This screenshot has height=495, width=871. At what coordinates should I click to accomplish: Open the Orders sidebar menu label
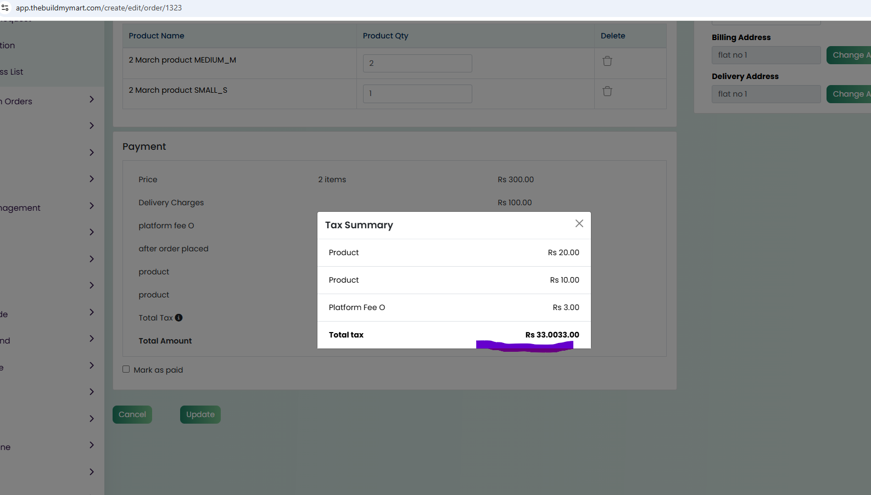pyautogui.click(x=16, y=102)
